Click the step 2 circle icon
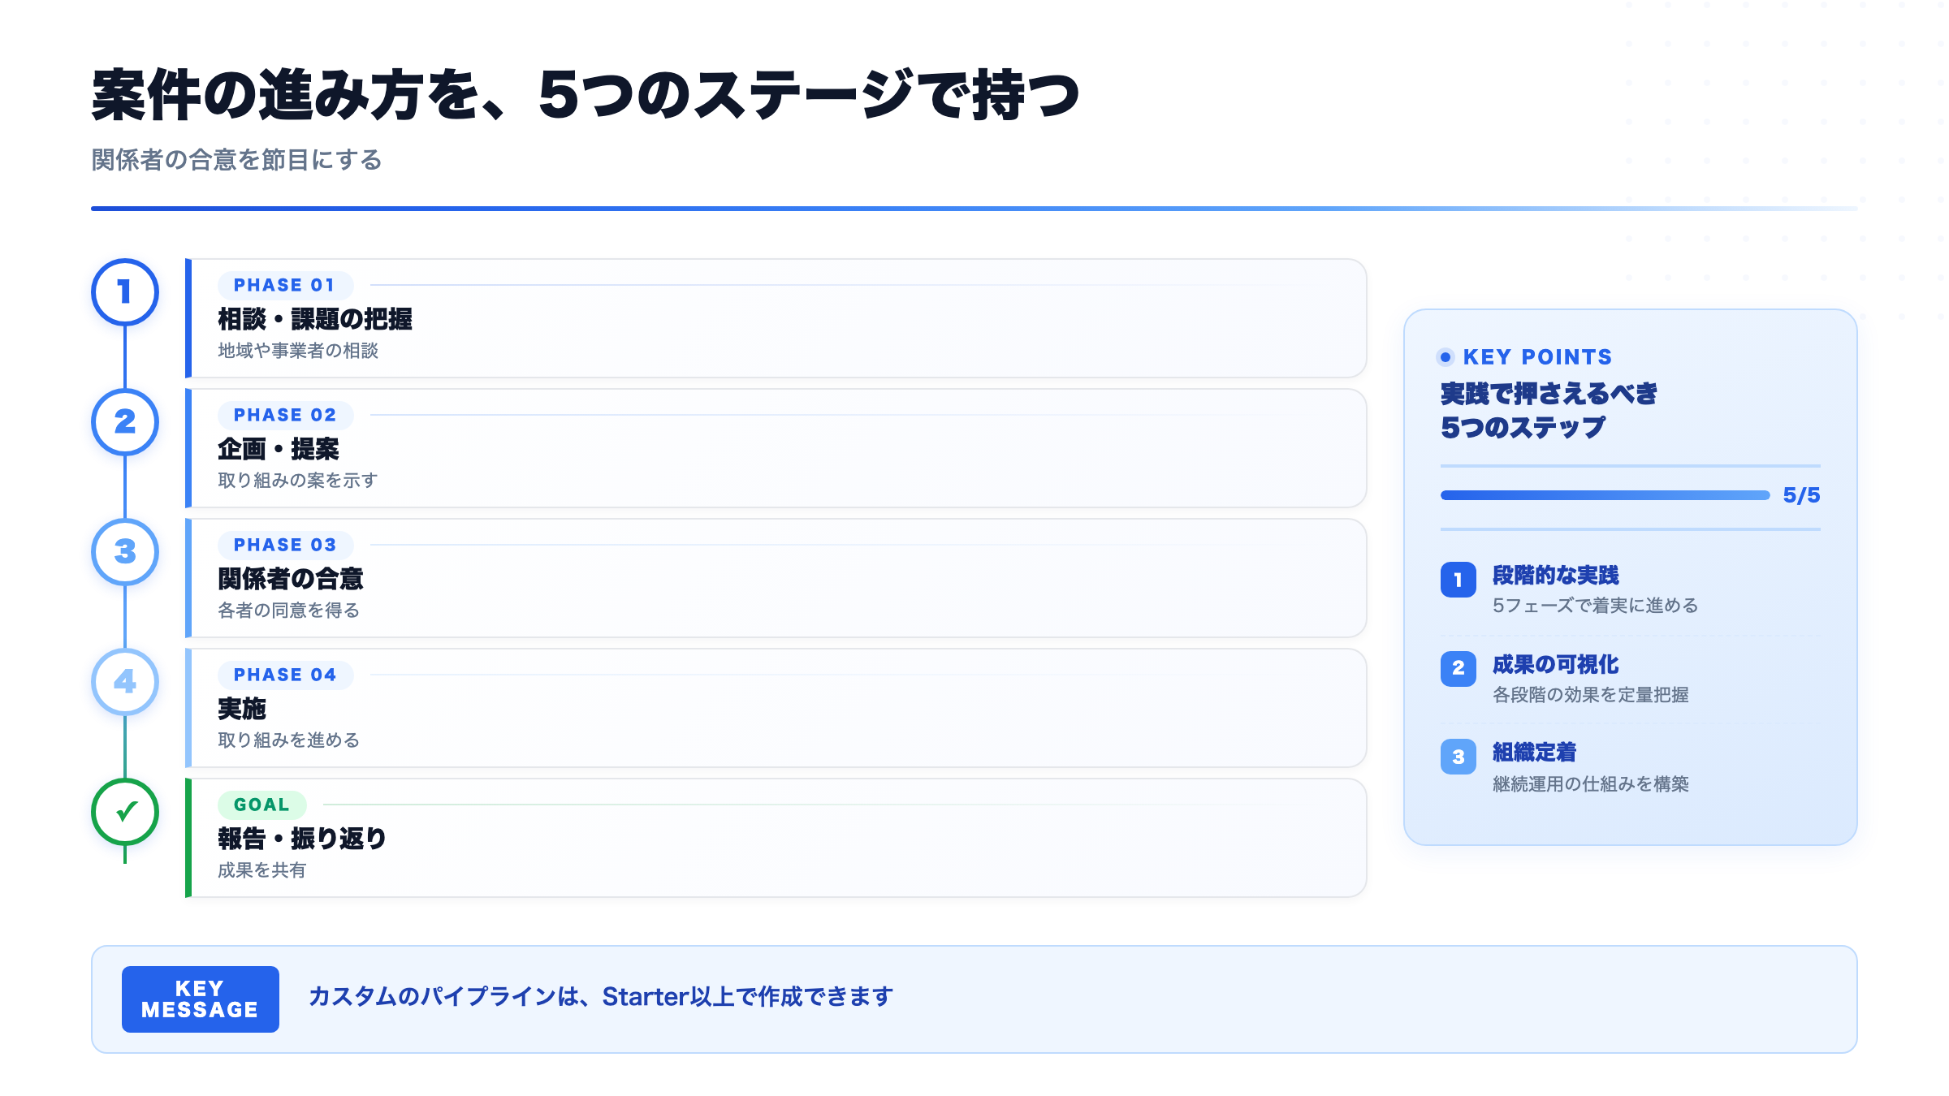The image size is (1949, 1096). [125, 422]
